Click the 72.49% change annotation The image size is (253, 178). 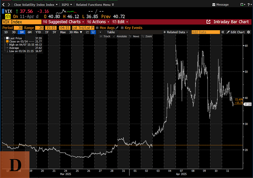239,100
